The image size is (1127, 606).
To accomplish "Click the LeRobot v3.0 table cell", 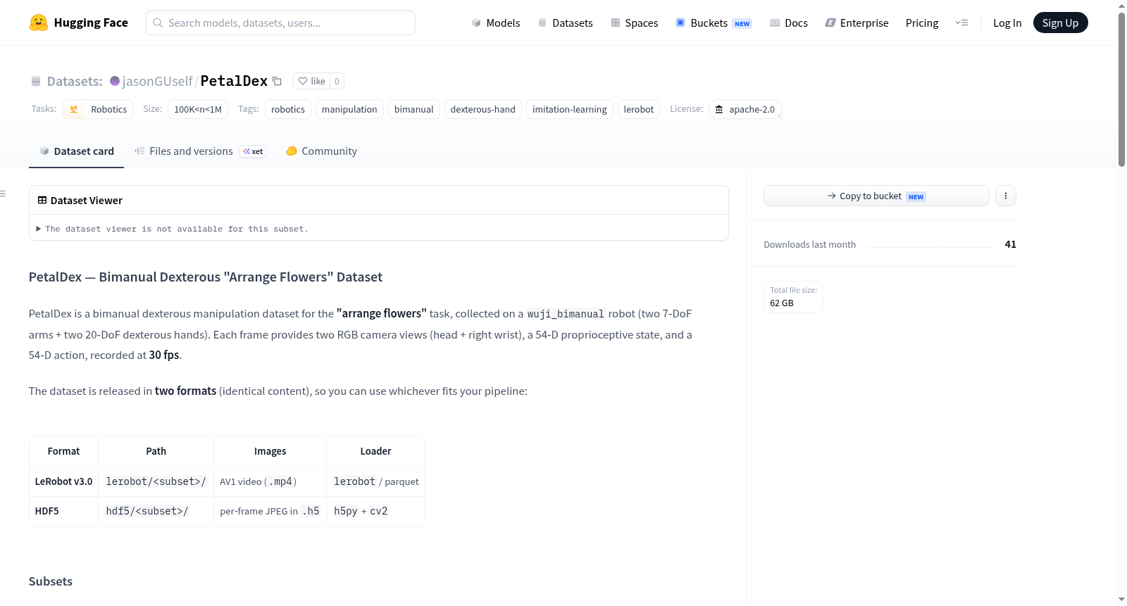I will tap(64, 481).
